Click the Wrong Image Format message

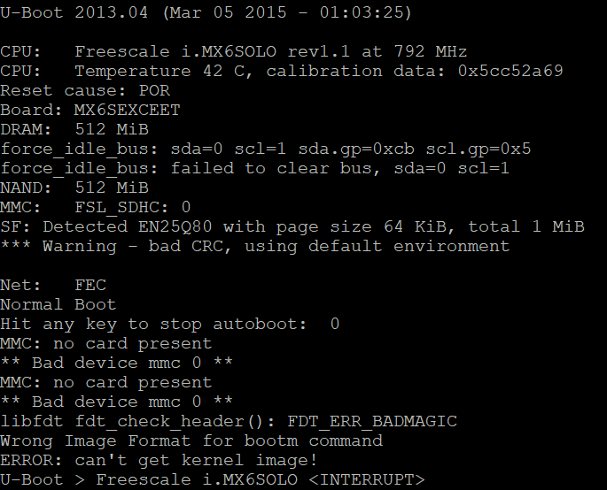(x=191, y=441)
